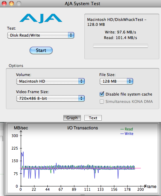Switch to the Graph view
Viewport: 161px width, 196px height.
72,118
